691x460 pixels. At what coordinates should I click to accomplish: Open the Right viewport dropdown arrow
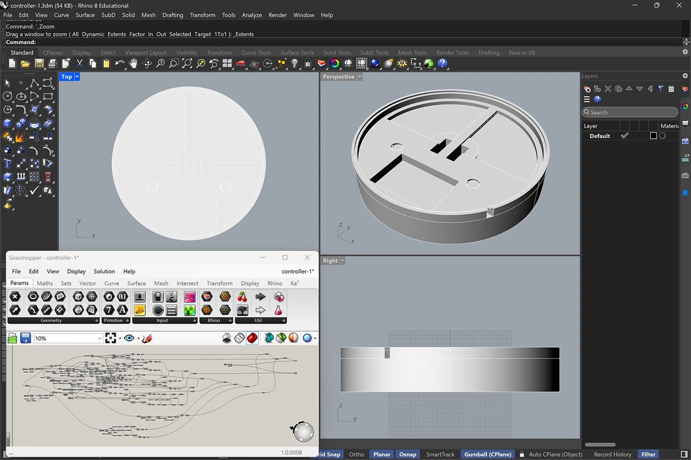coord(342,261)
